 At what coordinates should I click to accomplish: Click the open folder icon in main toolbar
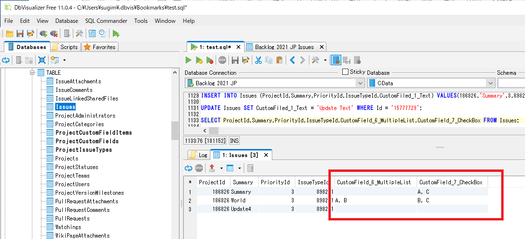tap(10, 33)
